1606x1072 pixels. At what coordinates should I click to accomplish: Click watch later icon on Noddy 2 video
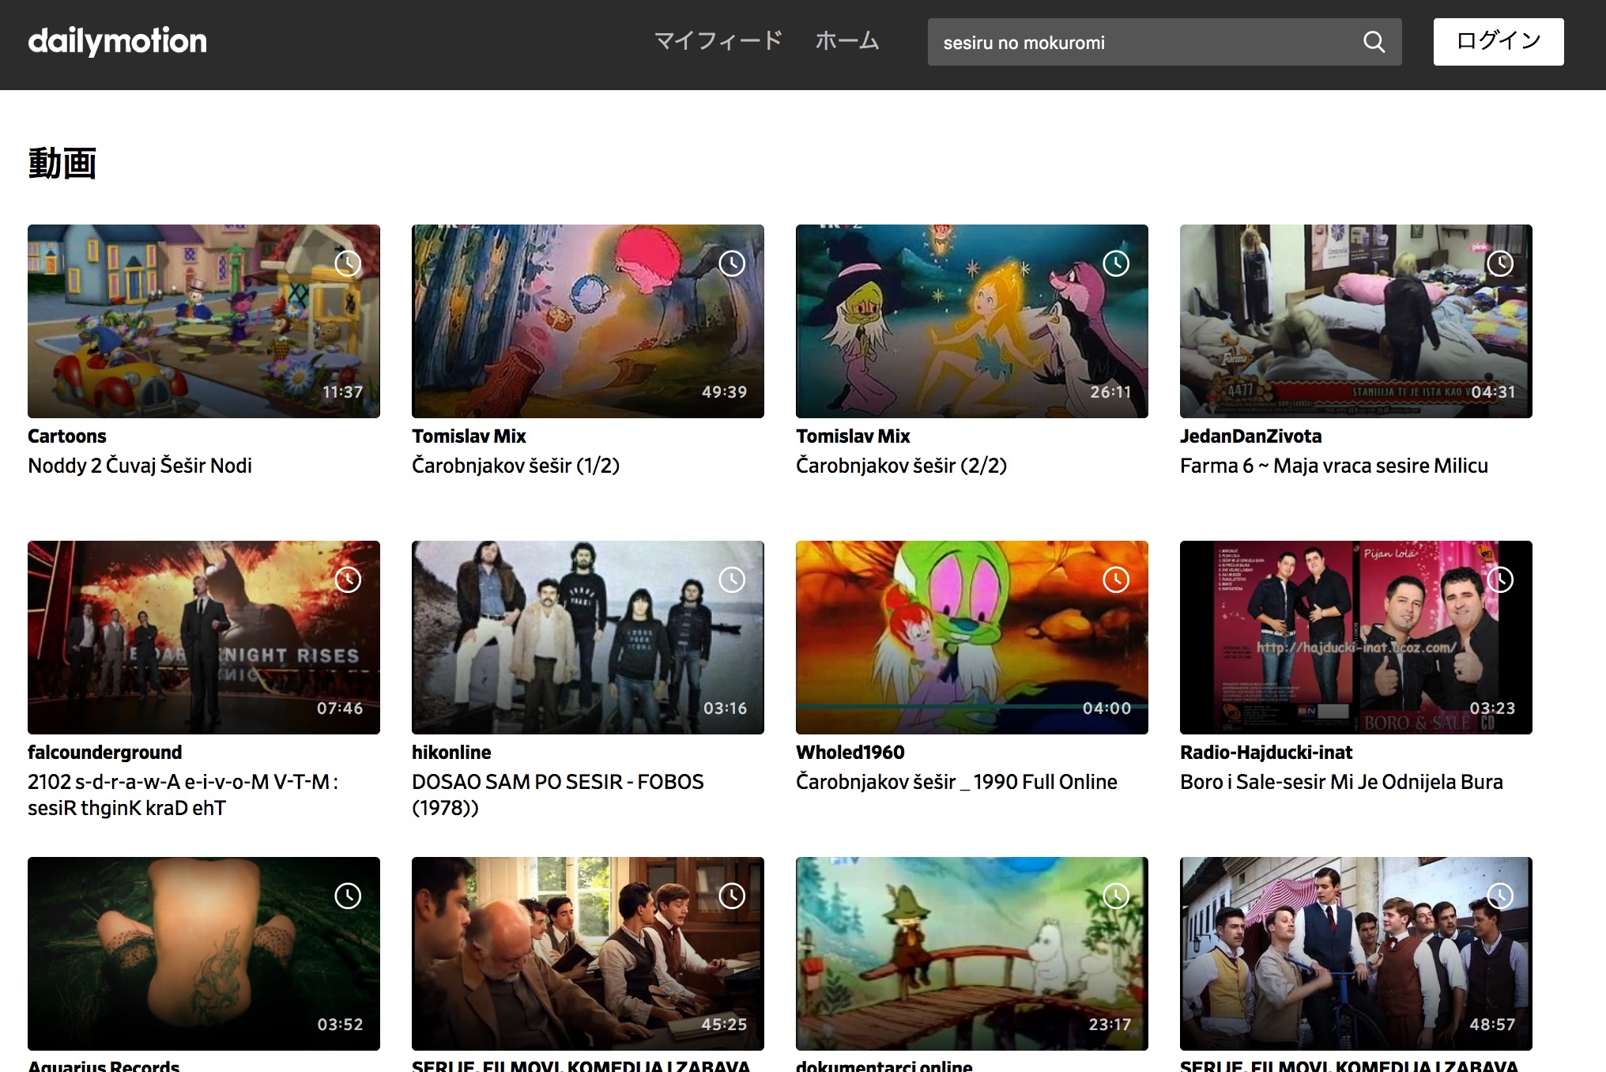348,263
